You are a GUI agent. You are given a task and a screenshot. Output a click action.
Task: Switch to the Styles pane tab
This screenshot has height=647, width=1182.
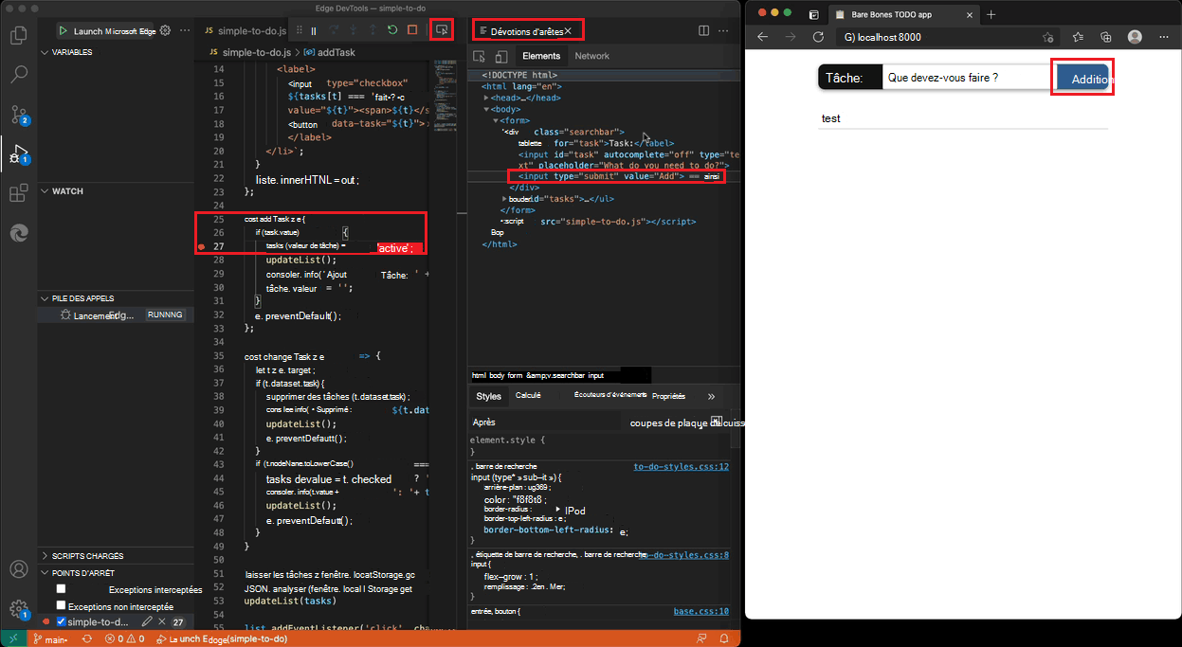click(x=489, y=396)
